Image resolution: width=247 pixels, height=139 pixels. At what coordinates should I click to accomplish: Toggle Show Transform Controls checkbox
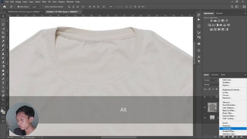click(x=44, y=7)
